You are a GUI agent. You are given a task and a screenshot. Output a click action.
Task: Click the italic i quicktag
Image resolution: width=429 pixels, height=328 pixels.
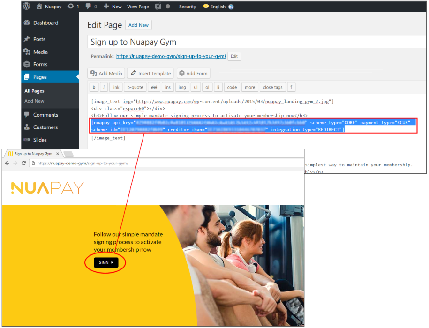[x=104, y=87]
